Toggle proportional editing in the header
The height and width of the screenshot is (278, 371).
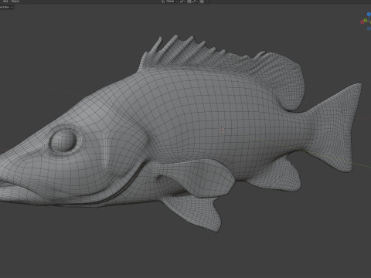coord(202,2)
